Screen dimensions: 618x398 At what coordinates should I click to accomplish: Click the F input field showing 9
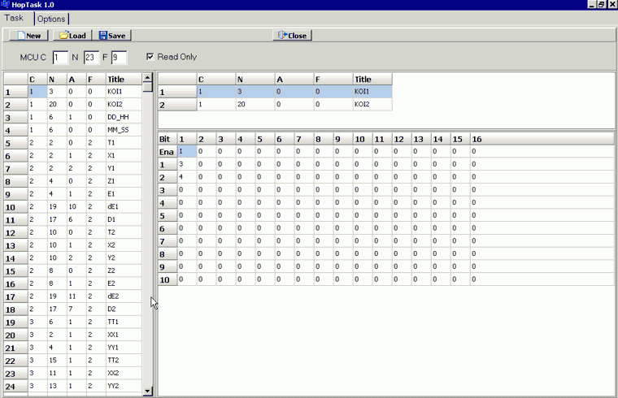119,58
